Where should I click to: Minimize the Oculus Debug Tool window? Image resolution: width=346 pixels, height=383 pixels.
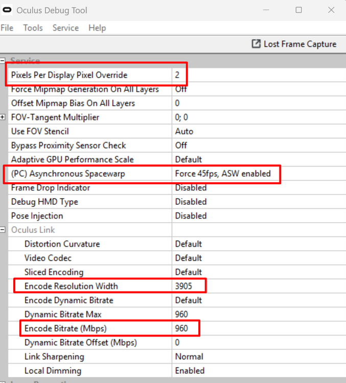pyautogui.click(x=266, y=10)
